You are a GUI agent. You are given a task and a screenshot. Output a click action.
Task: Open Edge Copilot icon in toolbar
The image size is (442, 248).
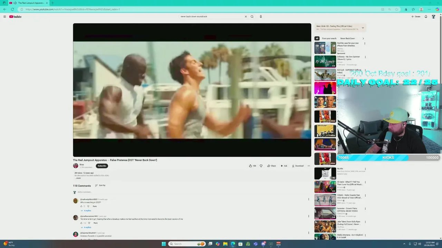click(437, 9)
